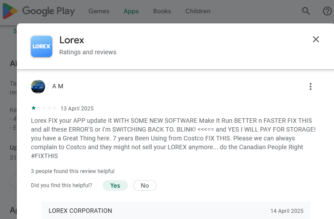The width and height of the screenshot is (334, 219).
Task: Click the review date 13 April 2025
Action: [77, 109]
